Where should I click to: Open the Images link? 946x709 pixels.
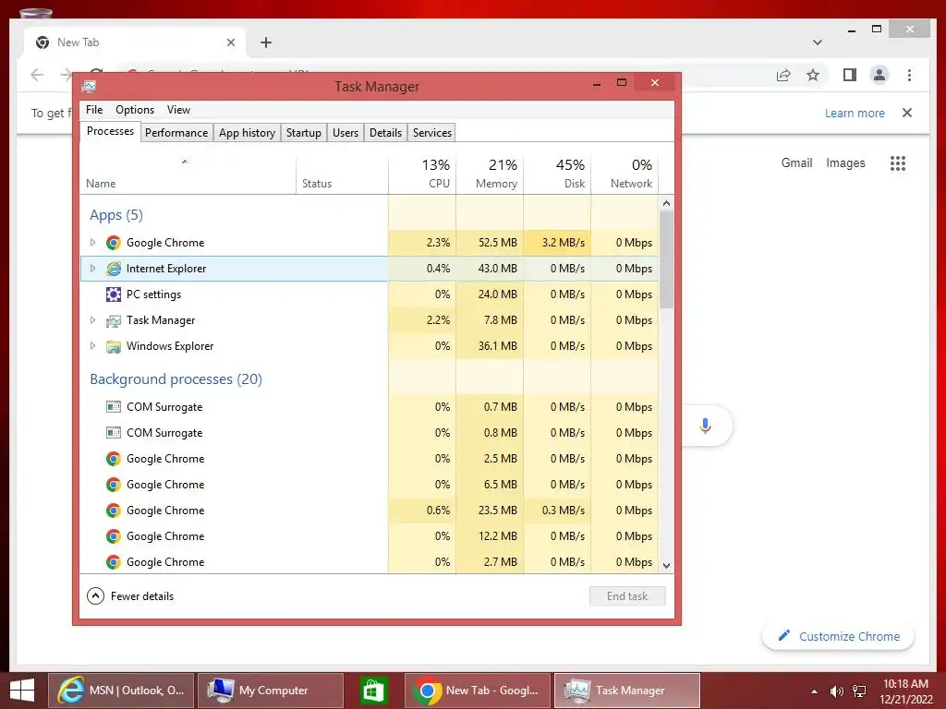(x=845, y=162)
